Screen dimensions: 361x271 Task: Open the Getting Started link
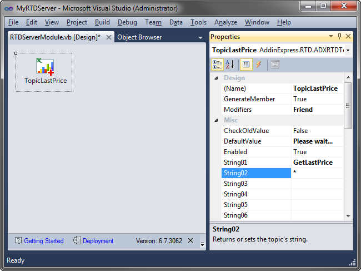(44, 241)
